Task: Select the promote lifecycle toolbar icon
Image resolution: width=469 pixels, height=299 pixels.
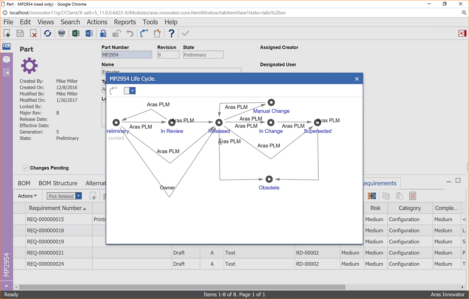Action: click(144, 33)
